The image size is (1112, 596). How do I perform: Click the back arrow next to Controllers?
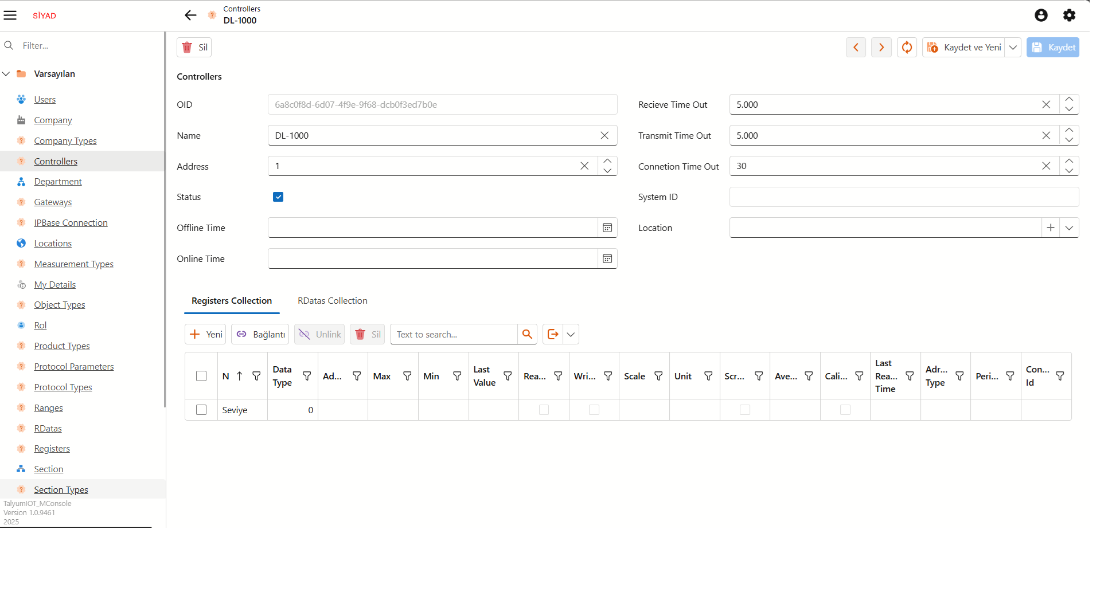click(x=190, y=15)
